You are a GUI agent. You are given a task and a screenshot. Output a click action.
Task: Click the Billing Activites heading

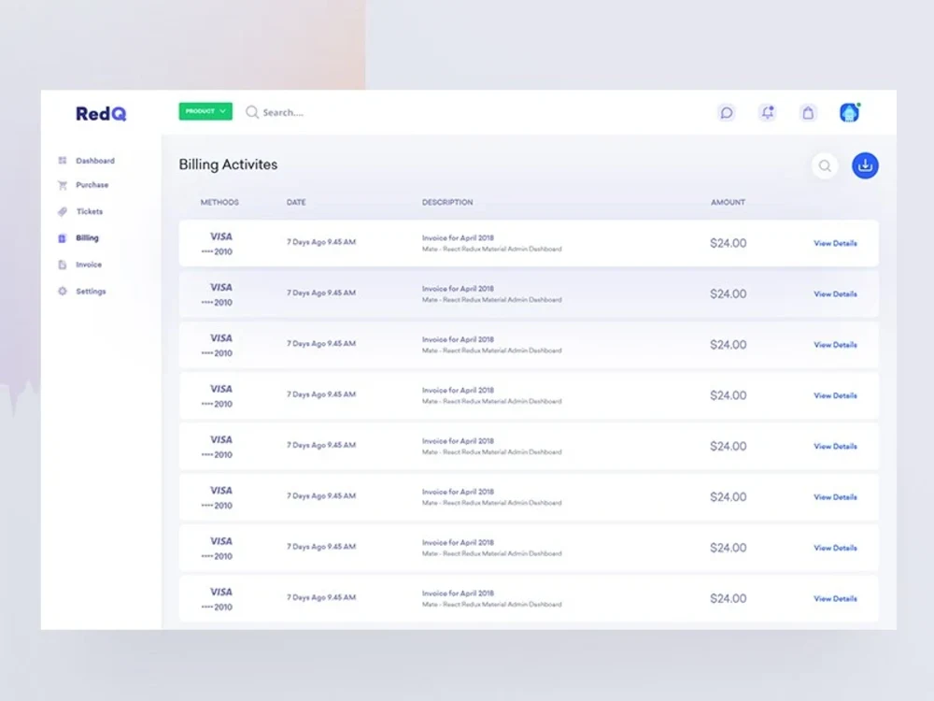click(x=228, y=165)
